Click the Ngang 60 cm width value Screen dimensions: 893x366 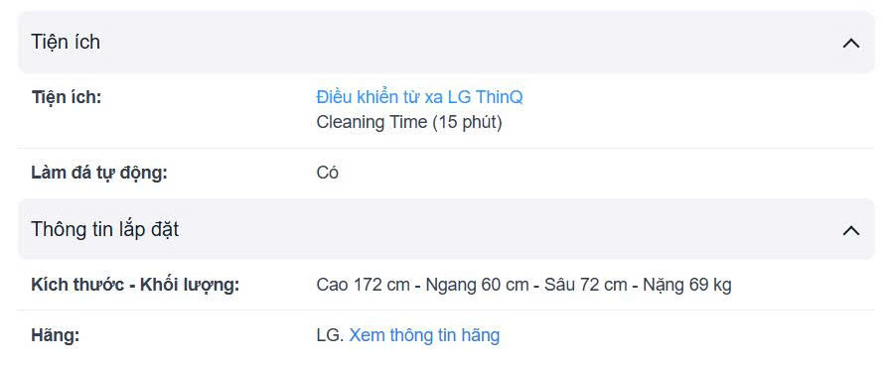[x=477, y=285]
